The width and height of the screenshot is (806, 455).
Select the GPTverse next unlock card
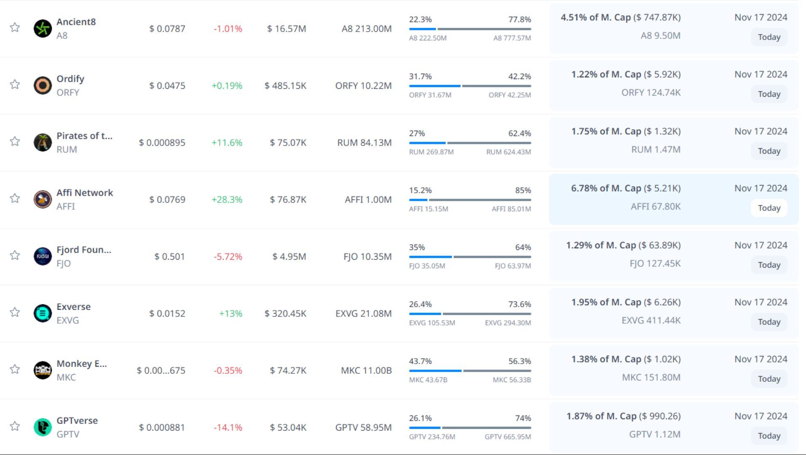click(673, 426)
